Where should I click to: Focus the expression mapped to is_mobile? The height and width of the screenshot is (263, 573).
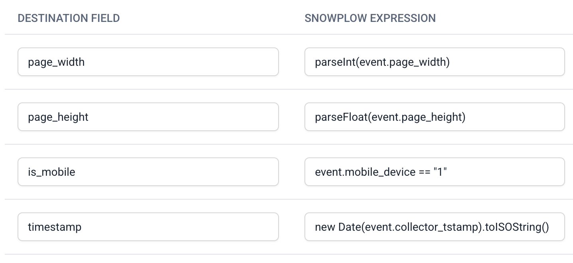[435, 172]
